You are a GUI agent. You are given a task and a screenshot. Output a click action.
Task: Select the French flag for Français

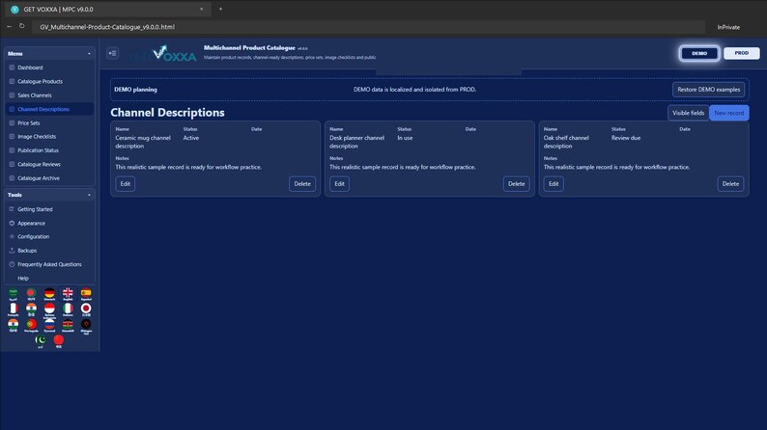14,309
